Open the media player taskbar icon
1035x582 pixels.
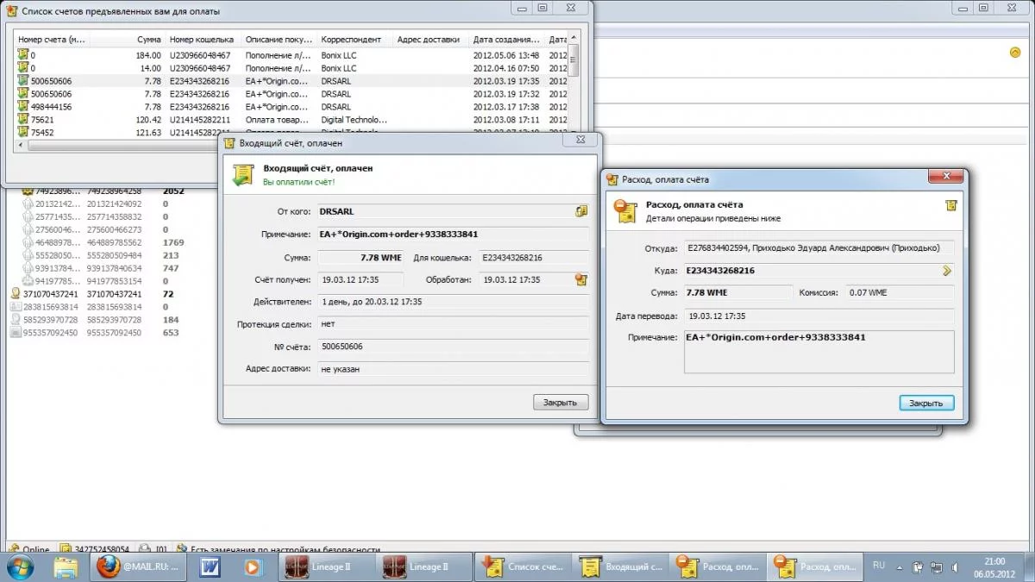pyautogui.click(x=252, y=566)
